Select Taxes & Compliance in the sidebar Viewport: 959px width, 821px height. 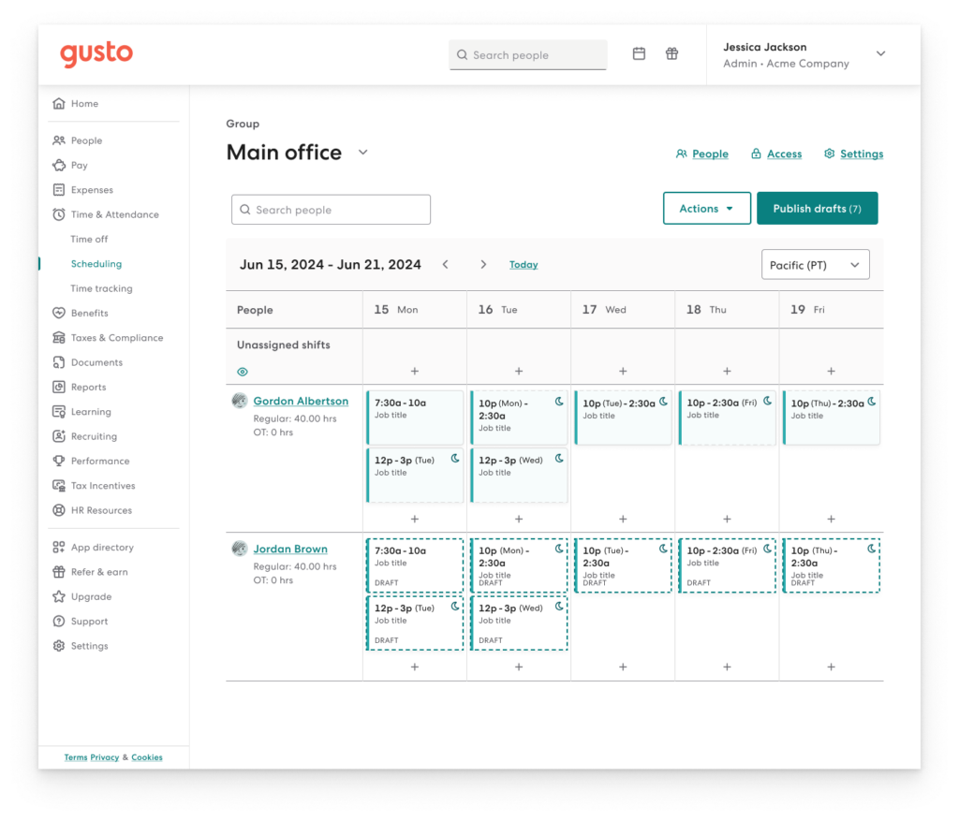[x=116, y=338]
